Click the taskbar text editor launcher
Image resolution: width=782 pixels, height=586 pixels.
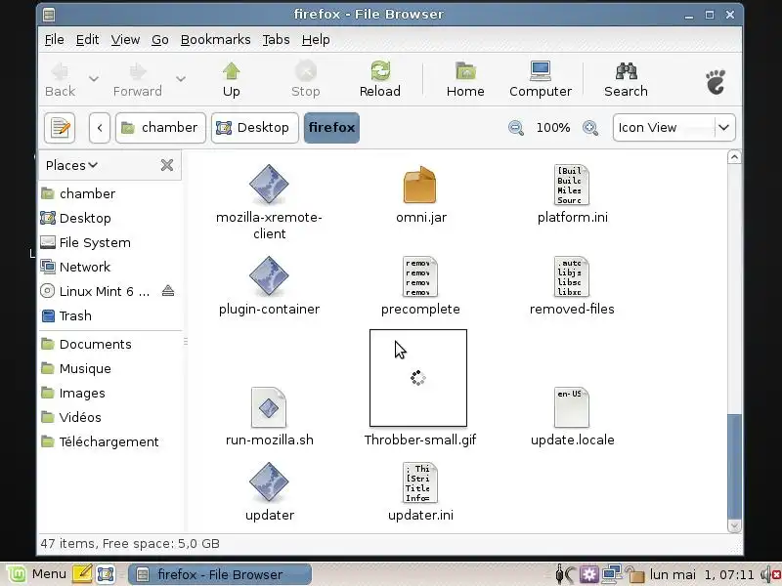click(82, 574)
